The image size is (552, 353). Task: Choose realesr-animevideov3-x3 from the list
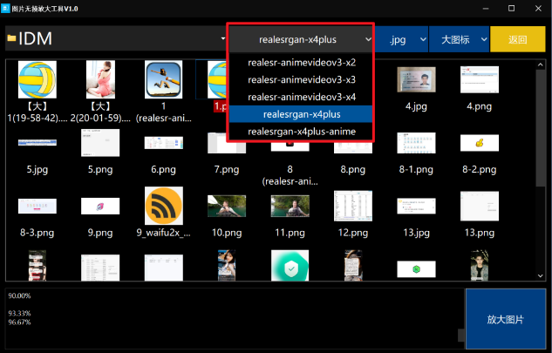tap(302, 80)
